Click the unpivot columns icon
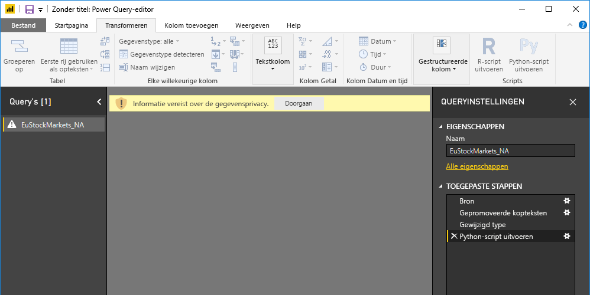 pyautogui.click(x=235, y=41)
